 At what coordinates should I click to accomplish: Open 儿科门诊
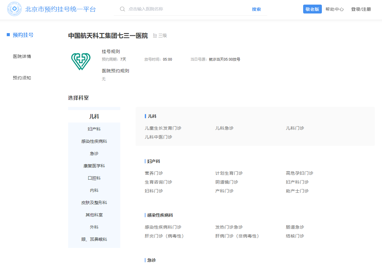pos(295,128)
